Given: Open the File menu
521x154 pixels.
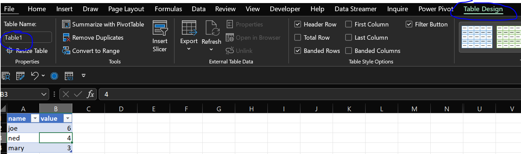Looking at the screenshot, I should pyautogui.click(x=9, y=9).
